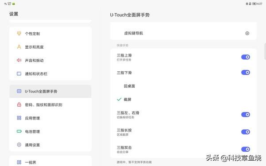Viewport: 266px width, 166px height.
Task: Tap the battery indicator in status bar
Action: tap(254, 4)
